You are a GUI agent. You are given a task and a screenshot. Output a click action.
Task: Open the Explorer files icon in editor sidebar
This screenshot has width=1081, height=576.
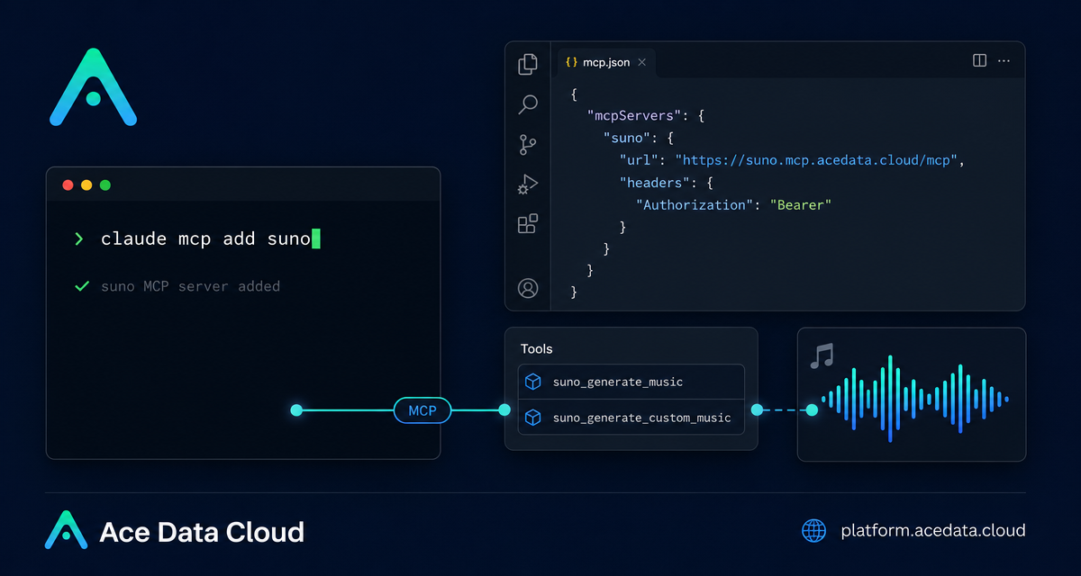[x=528, y=64]
